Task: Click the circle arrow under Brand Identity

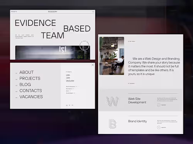Action: pyautogui.click(x=159, y=127)
